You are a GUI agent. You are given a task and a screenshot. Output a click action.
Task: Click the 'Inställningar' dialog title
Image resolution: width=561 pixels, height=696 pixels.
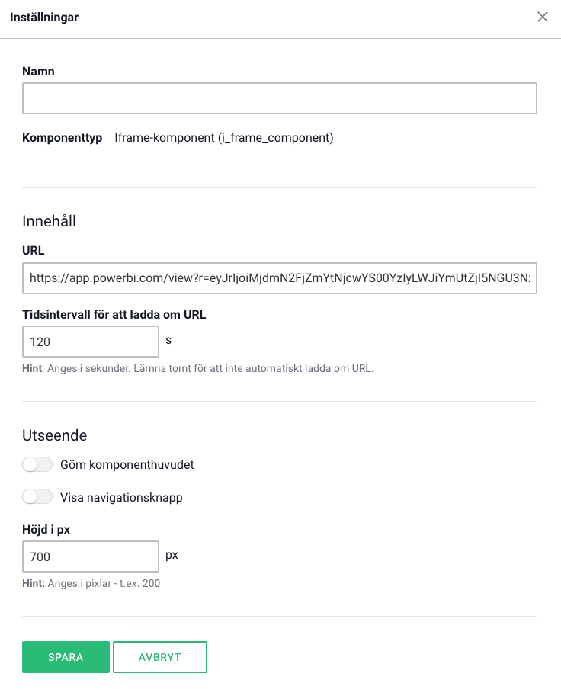[x=44, y=17]
